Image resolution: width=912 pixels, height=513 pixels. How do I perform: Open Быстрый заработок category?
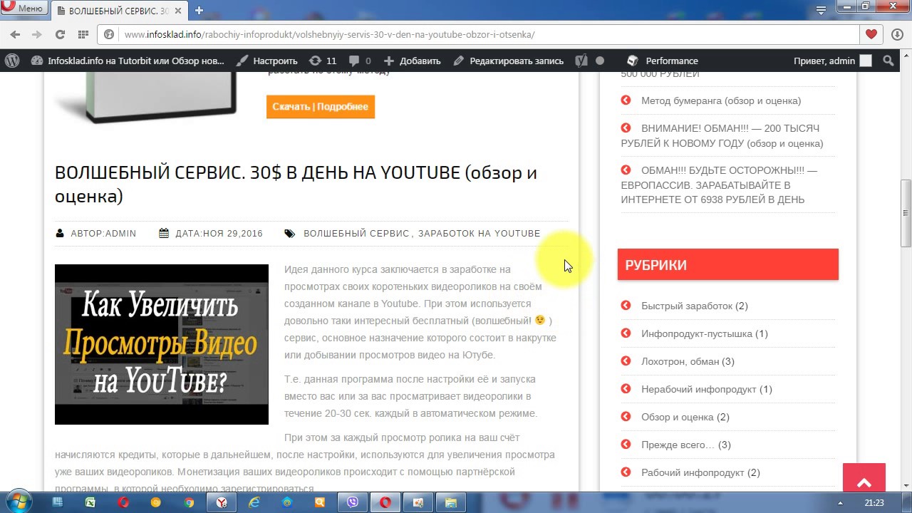pos(687,306)
